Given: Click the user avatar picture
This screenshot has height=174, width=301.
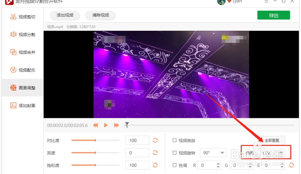Looking at the screenshot, I should coord(221,1).
